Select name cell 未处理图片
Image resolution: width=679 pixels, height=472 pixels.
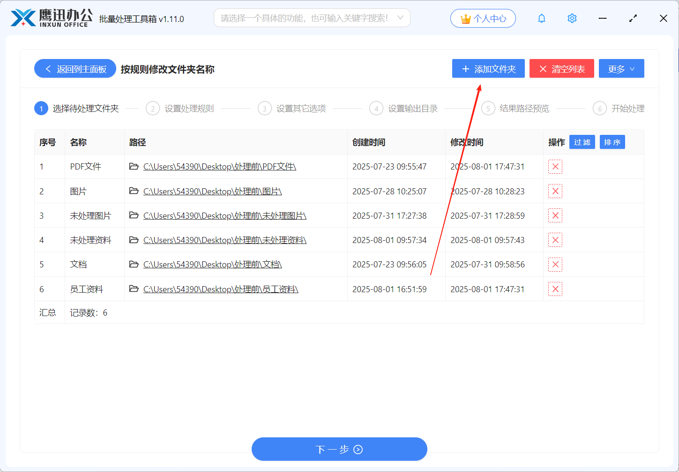click(x=90, y=215)
